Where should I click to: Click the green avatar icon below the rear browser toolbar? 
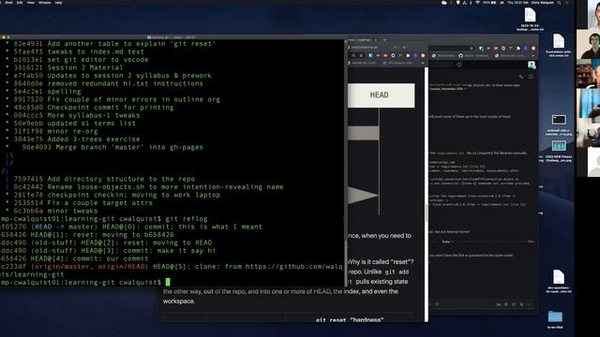coord(532,65)
